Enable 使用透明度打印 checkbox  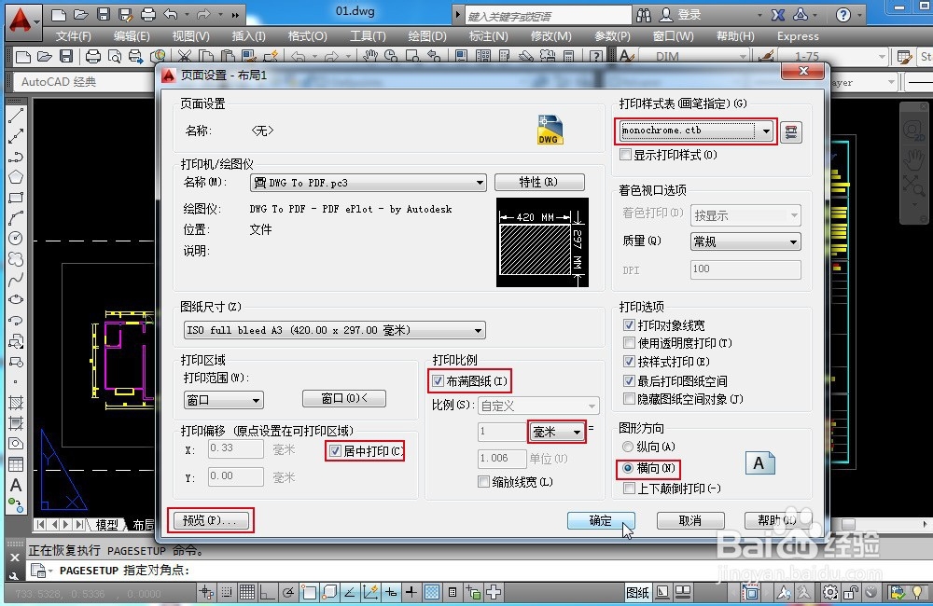click(629, 342)
